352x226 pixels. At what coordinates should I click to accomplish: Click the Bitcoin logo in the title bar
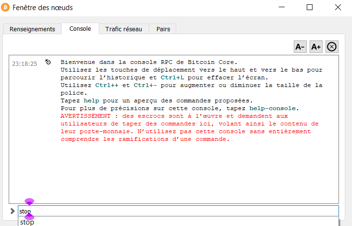click(x=5, y=7)
